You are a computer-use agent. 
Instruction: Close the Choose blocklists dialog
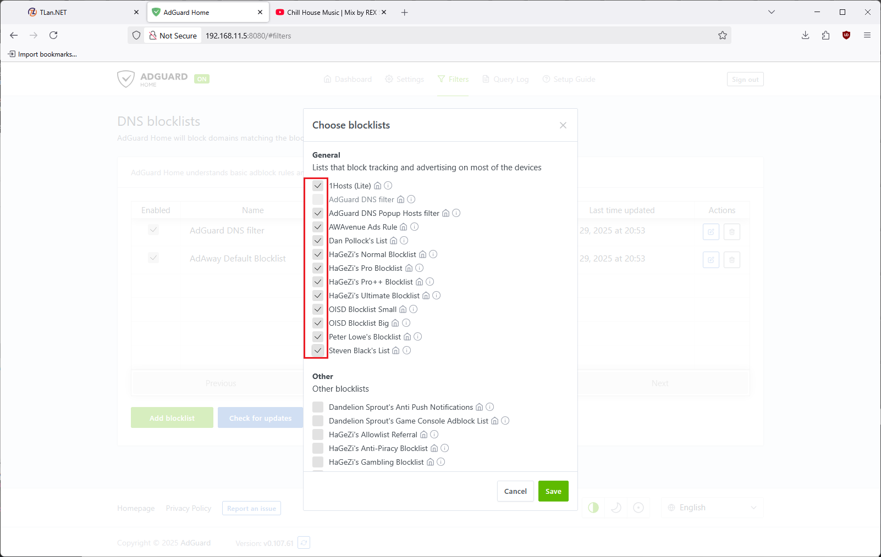tap(563, 125)
